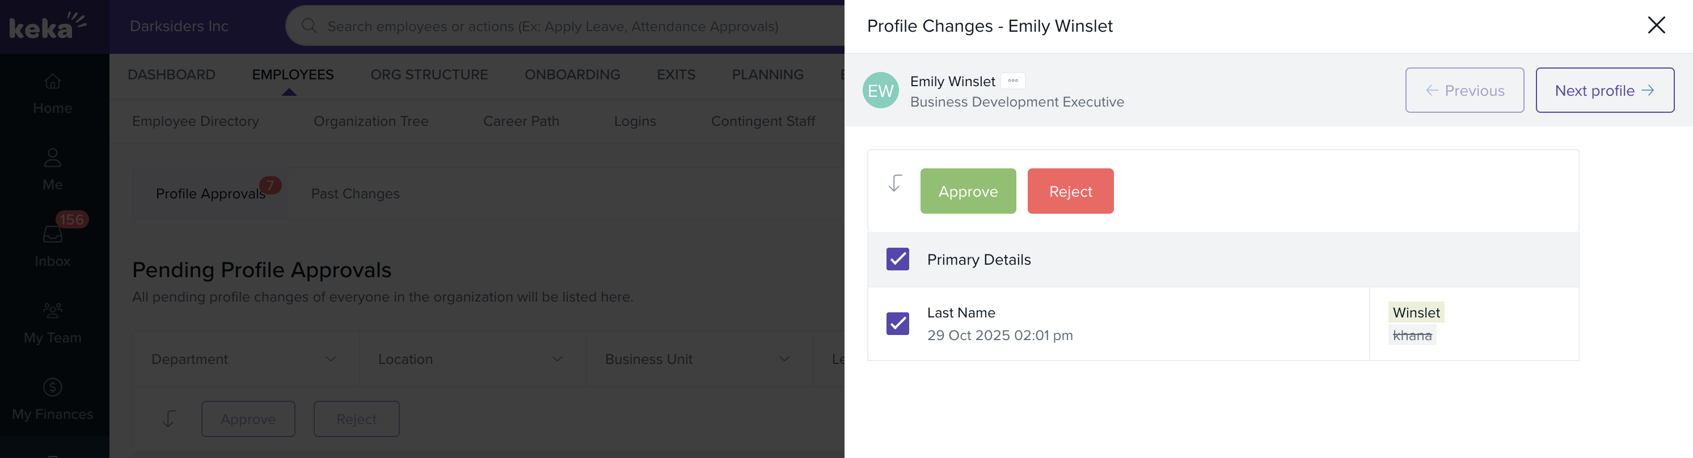Open the Inbox icon with 156 badge
This screenshot has height=458, width=1693.
click(x=53, y=235)
